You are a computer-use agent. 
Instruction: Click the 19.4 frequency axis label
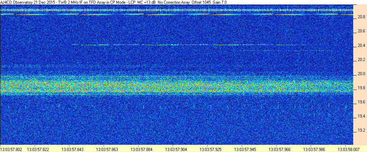[361, 116]
